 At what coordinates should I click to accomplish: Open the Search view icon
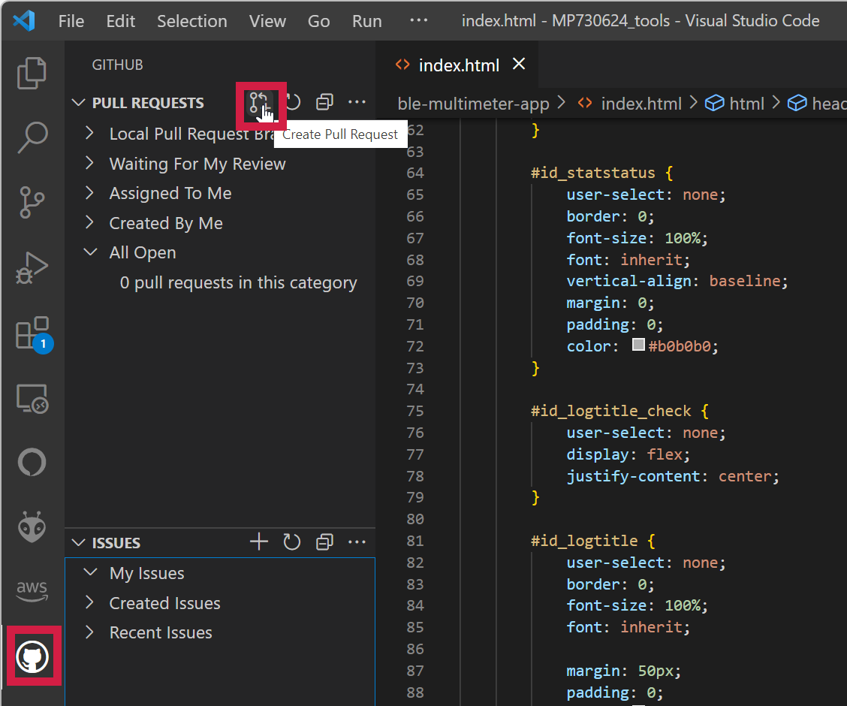click(32, 137)
